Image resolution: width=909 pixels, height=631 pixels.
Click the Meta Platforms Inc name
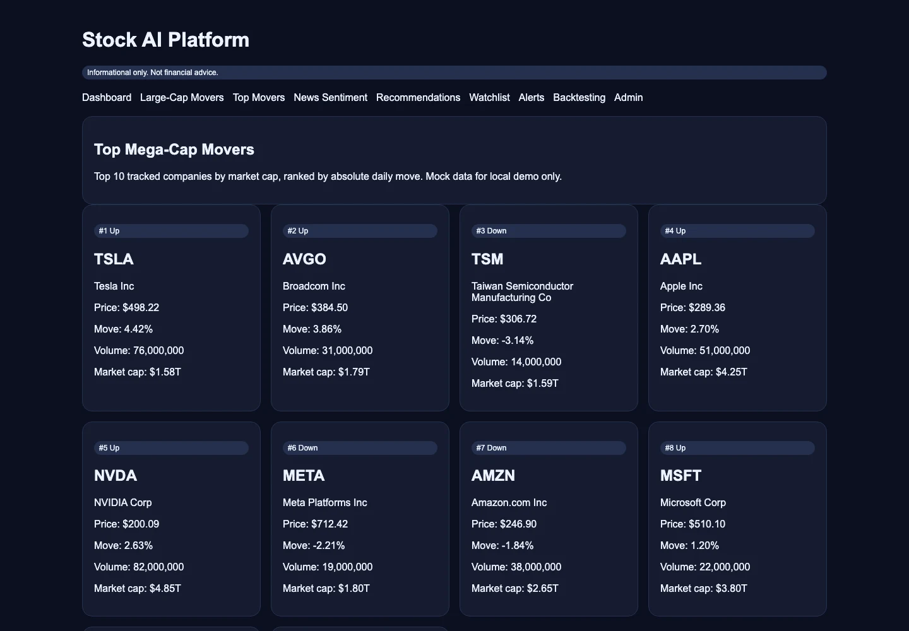pyautogui.click(x=325, y=503)
